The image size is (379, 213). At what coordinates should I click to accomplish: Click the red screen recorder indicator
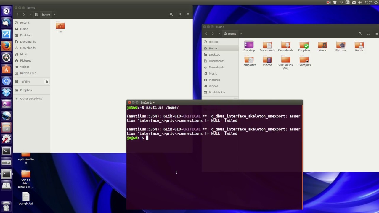click(328, 2)
